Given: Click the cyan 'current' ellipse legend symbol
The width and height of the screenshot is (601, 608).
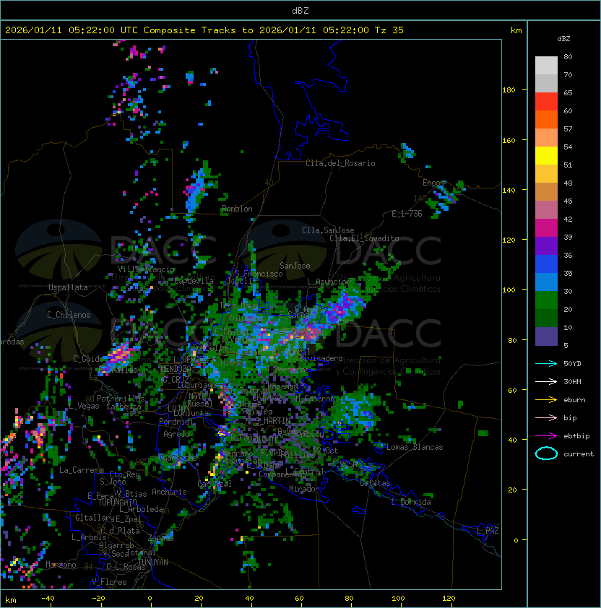Looking at the screenshot, I should 546,453.
